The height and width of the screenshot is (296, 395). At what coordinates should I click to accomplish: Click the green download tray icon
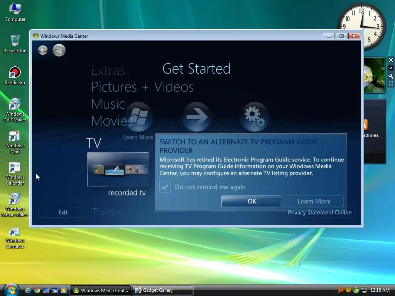click(356, 290)
